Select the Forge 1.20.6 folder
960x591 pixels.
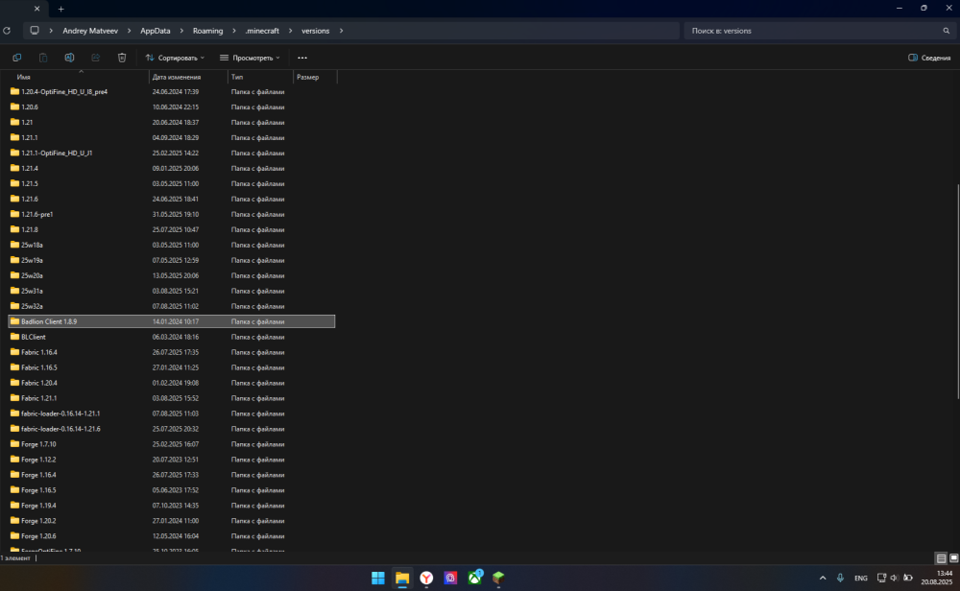pyautogui.click(x=172, y=536)
